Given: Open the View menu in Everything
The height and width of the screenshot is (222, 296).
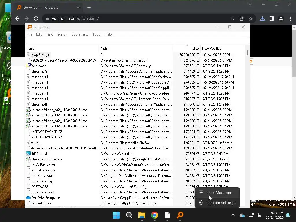Looking at the screenshot, I should [x=49, y=34].
